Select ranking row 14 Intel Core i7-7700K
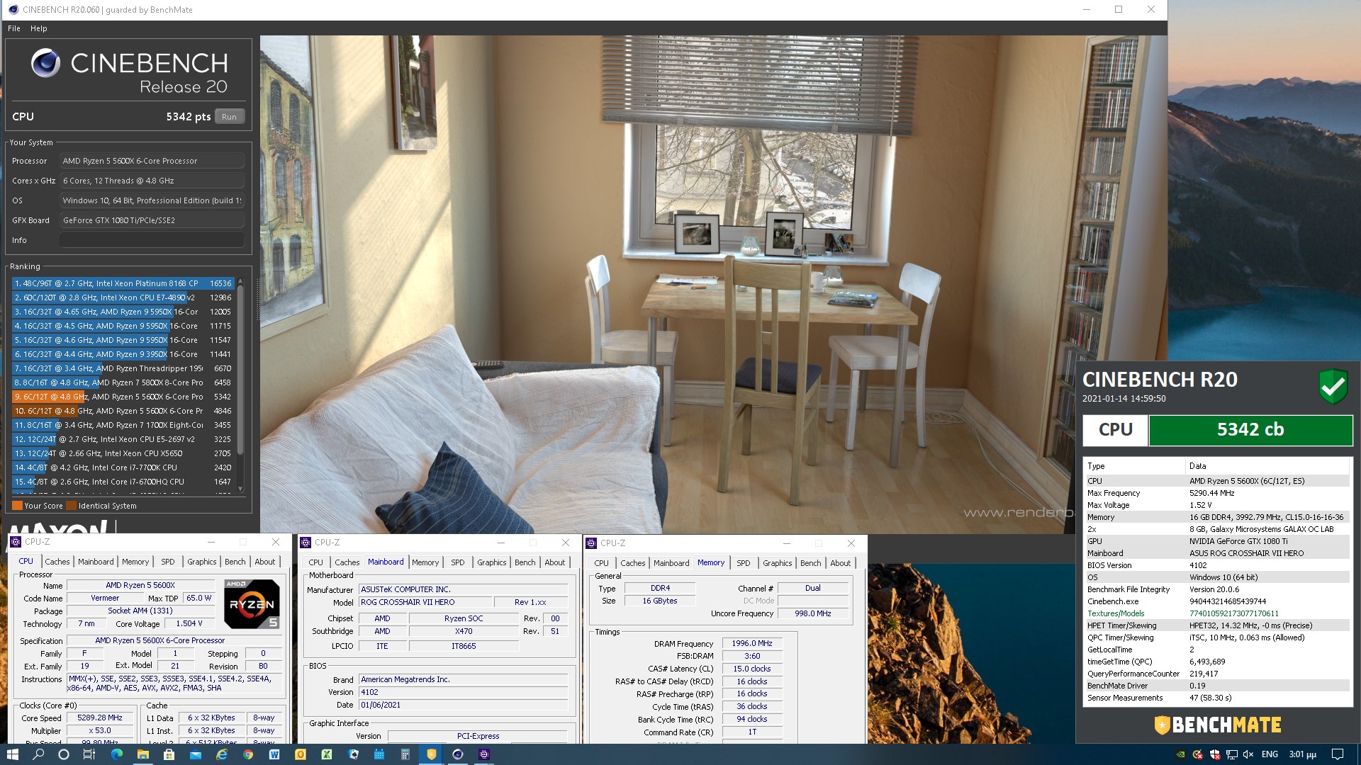 123,467
